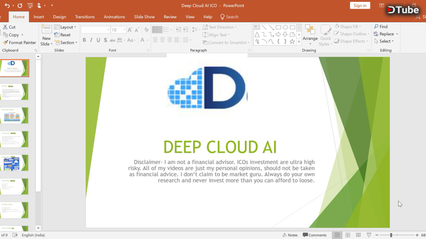The width and height of the screenshot is (426, 239).
Task: Add a New Slide
Action: point(47,35)
